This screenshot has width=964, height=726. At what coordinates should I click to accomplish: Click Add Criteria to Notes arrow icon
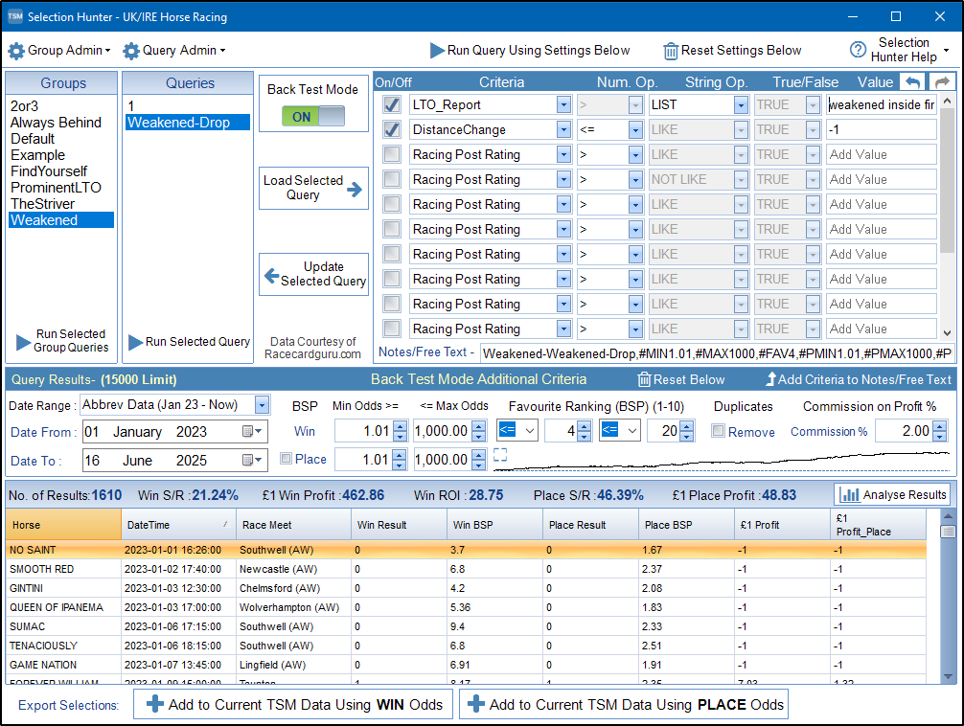770,379
